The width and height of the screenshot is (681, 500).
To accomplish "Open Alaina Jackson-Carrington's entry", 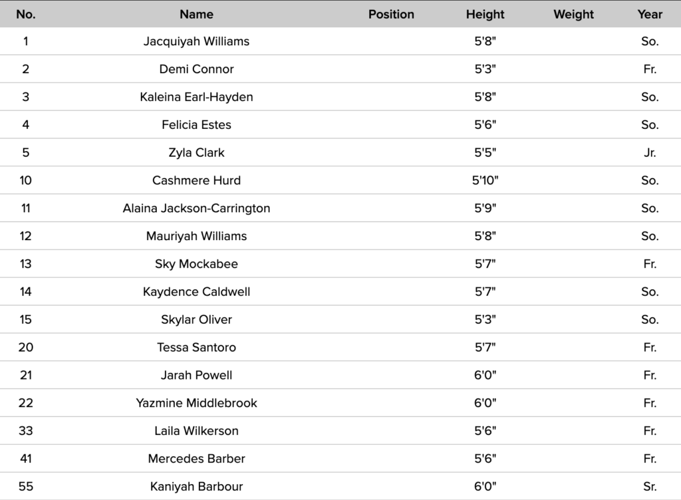I will tap(196, 209).
